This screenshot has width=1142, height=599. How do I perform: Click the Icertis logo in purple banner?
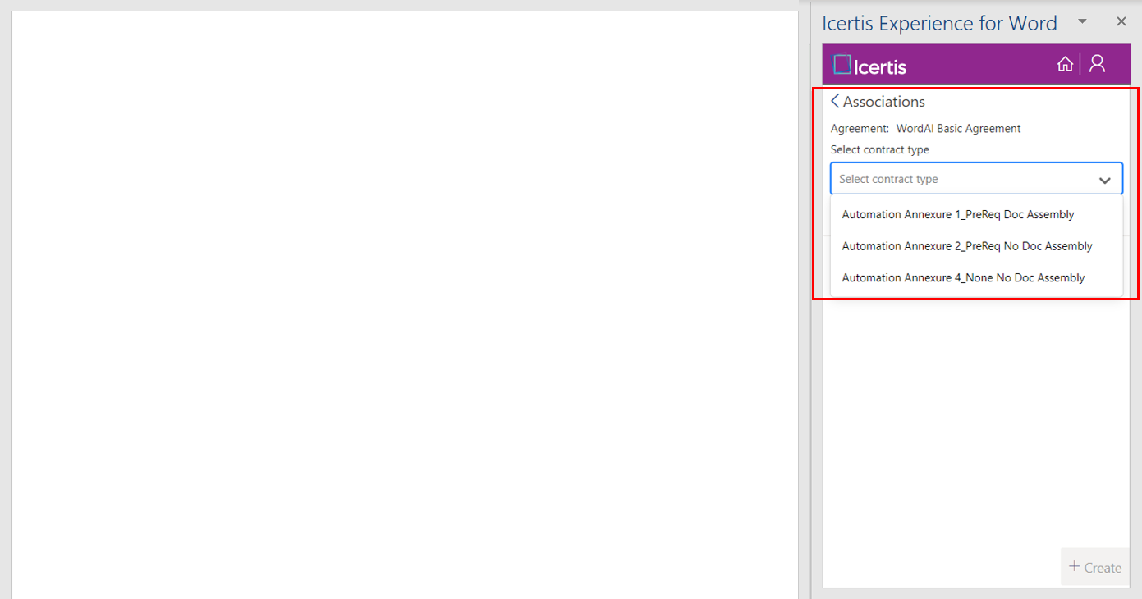pos(870,66)
